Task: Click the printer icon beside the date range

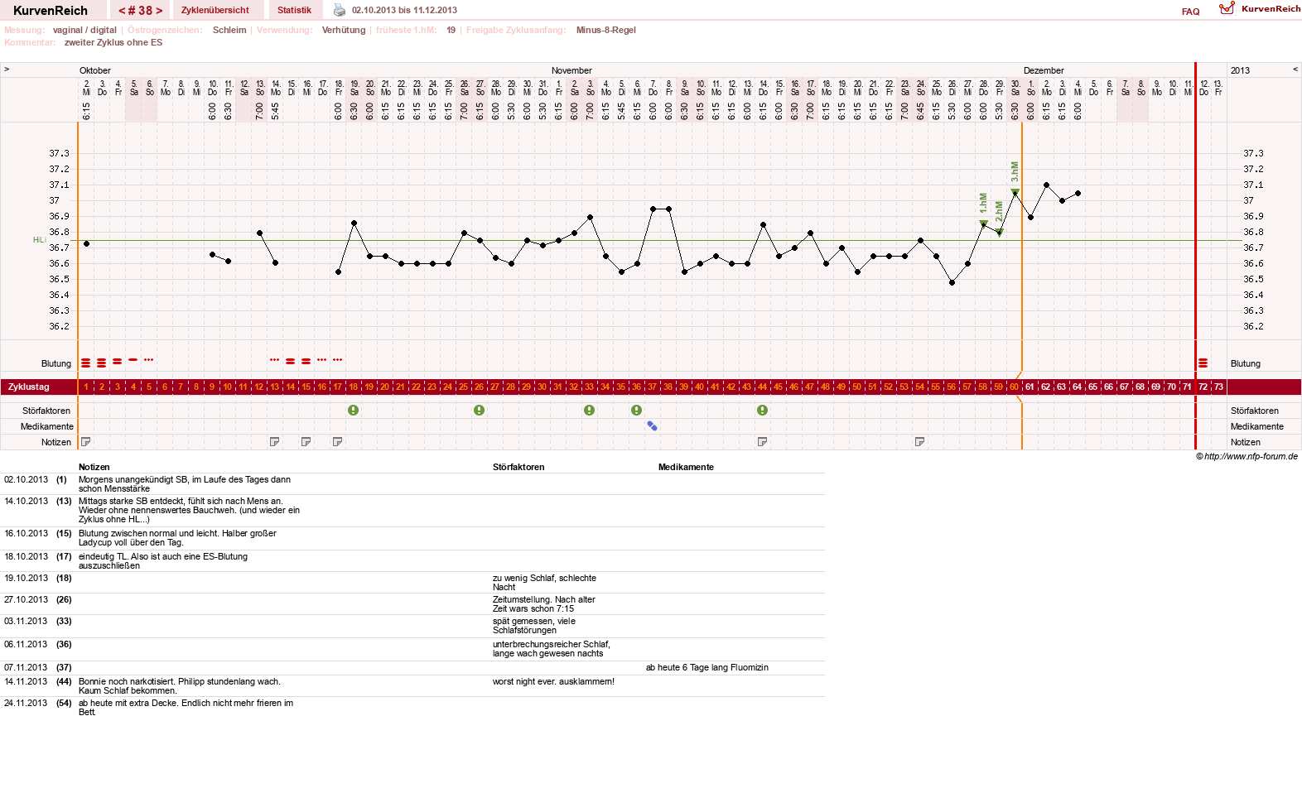Action: (x=340, y=10)
